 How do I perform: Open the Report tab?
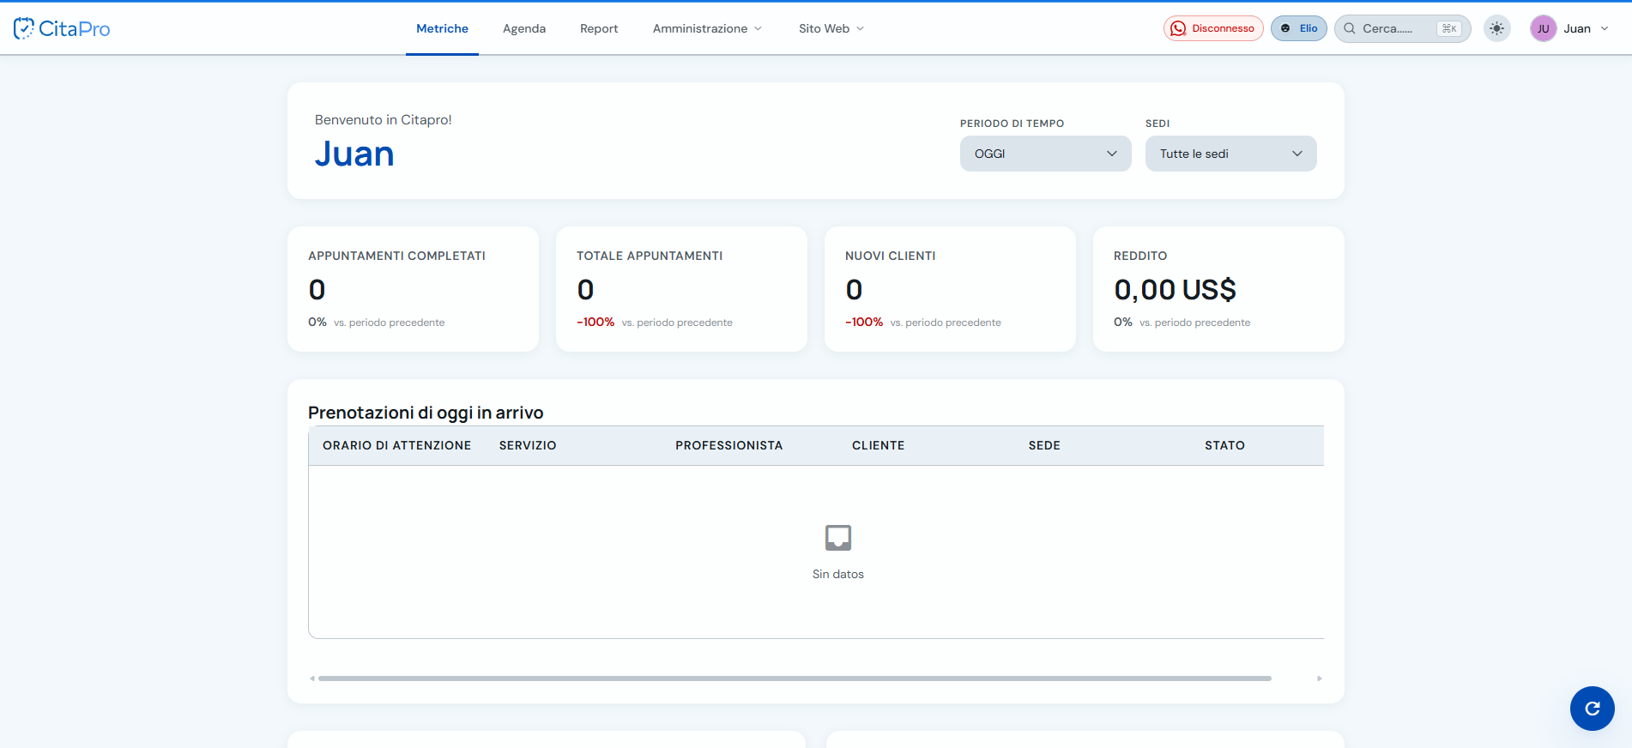(x=599, y=28)
